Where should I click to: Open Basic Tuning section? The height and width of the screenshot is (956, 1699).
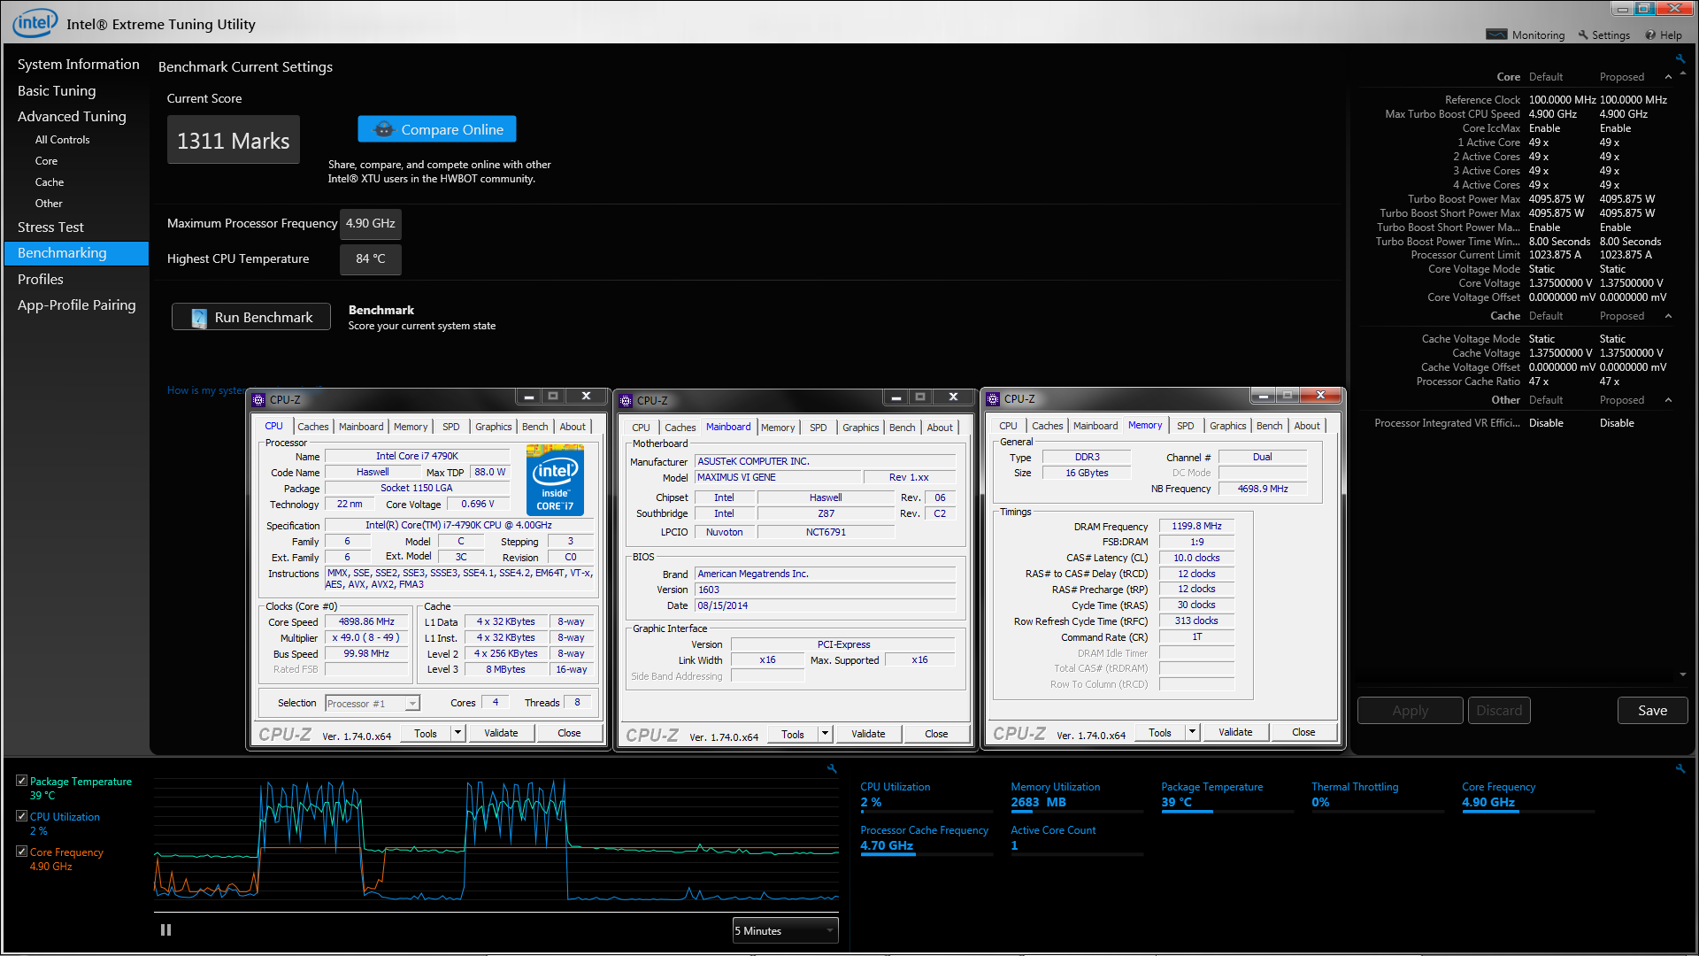[57, 90]
